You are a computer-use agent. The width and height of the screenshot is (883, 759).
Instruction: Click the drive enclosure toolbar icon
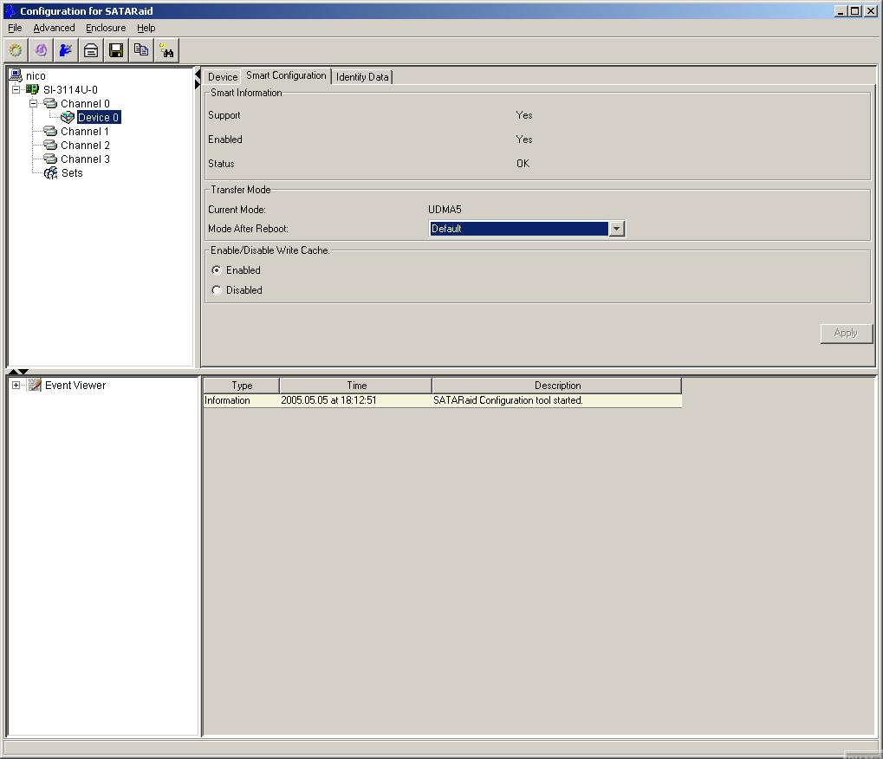[x=91, y=50]
